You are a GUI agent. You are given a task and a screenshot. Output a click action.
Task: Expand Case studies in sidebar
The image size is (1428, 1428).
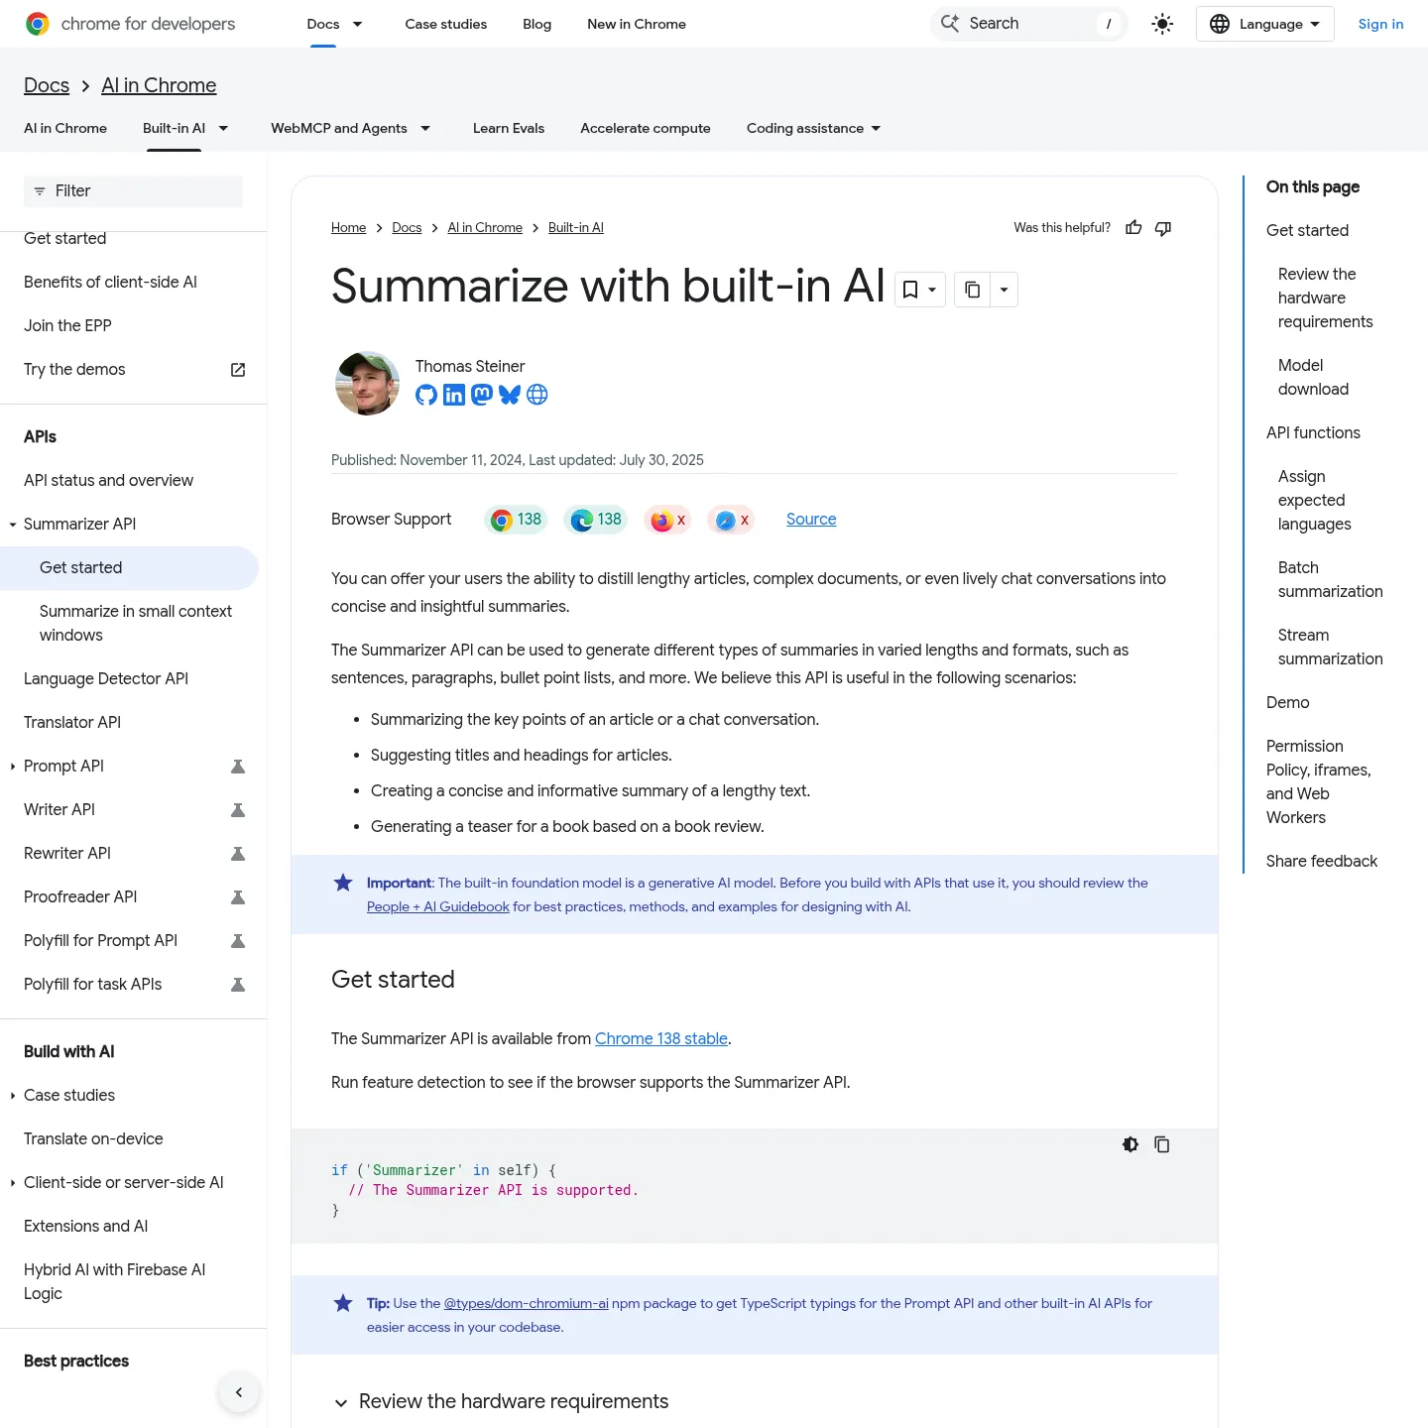point(13,1096)
